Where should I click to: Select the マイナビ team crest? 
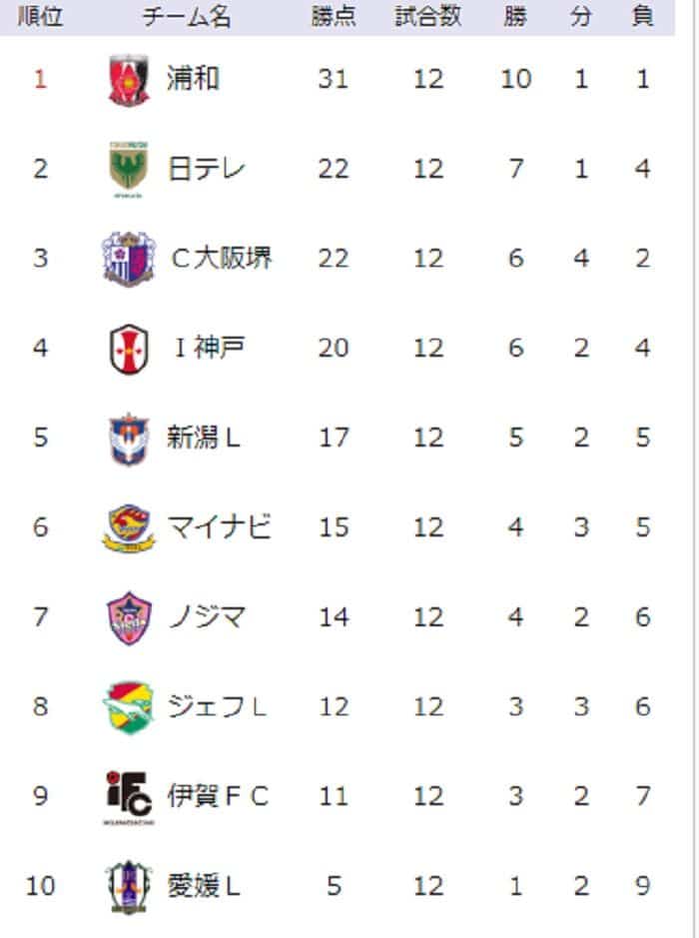pos(129,527)
